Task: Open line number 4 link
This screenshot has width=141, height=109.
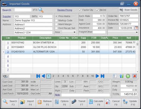Action: [x=8, y=56]
